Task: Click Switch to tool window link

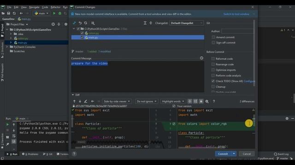Action: pyautogui.click(x=236, y=14)
